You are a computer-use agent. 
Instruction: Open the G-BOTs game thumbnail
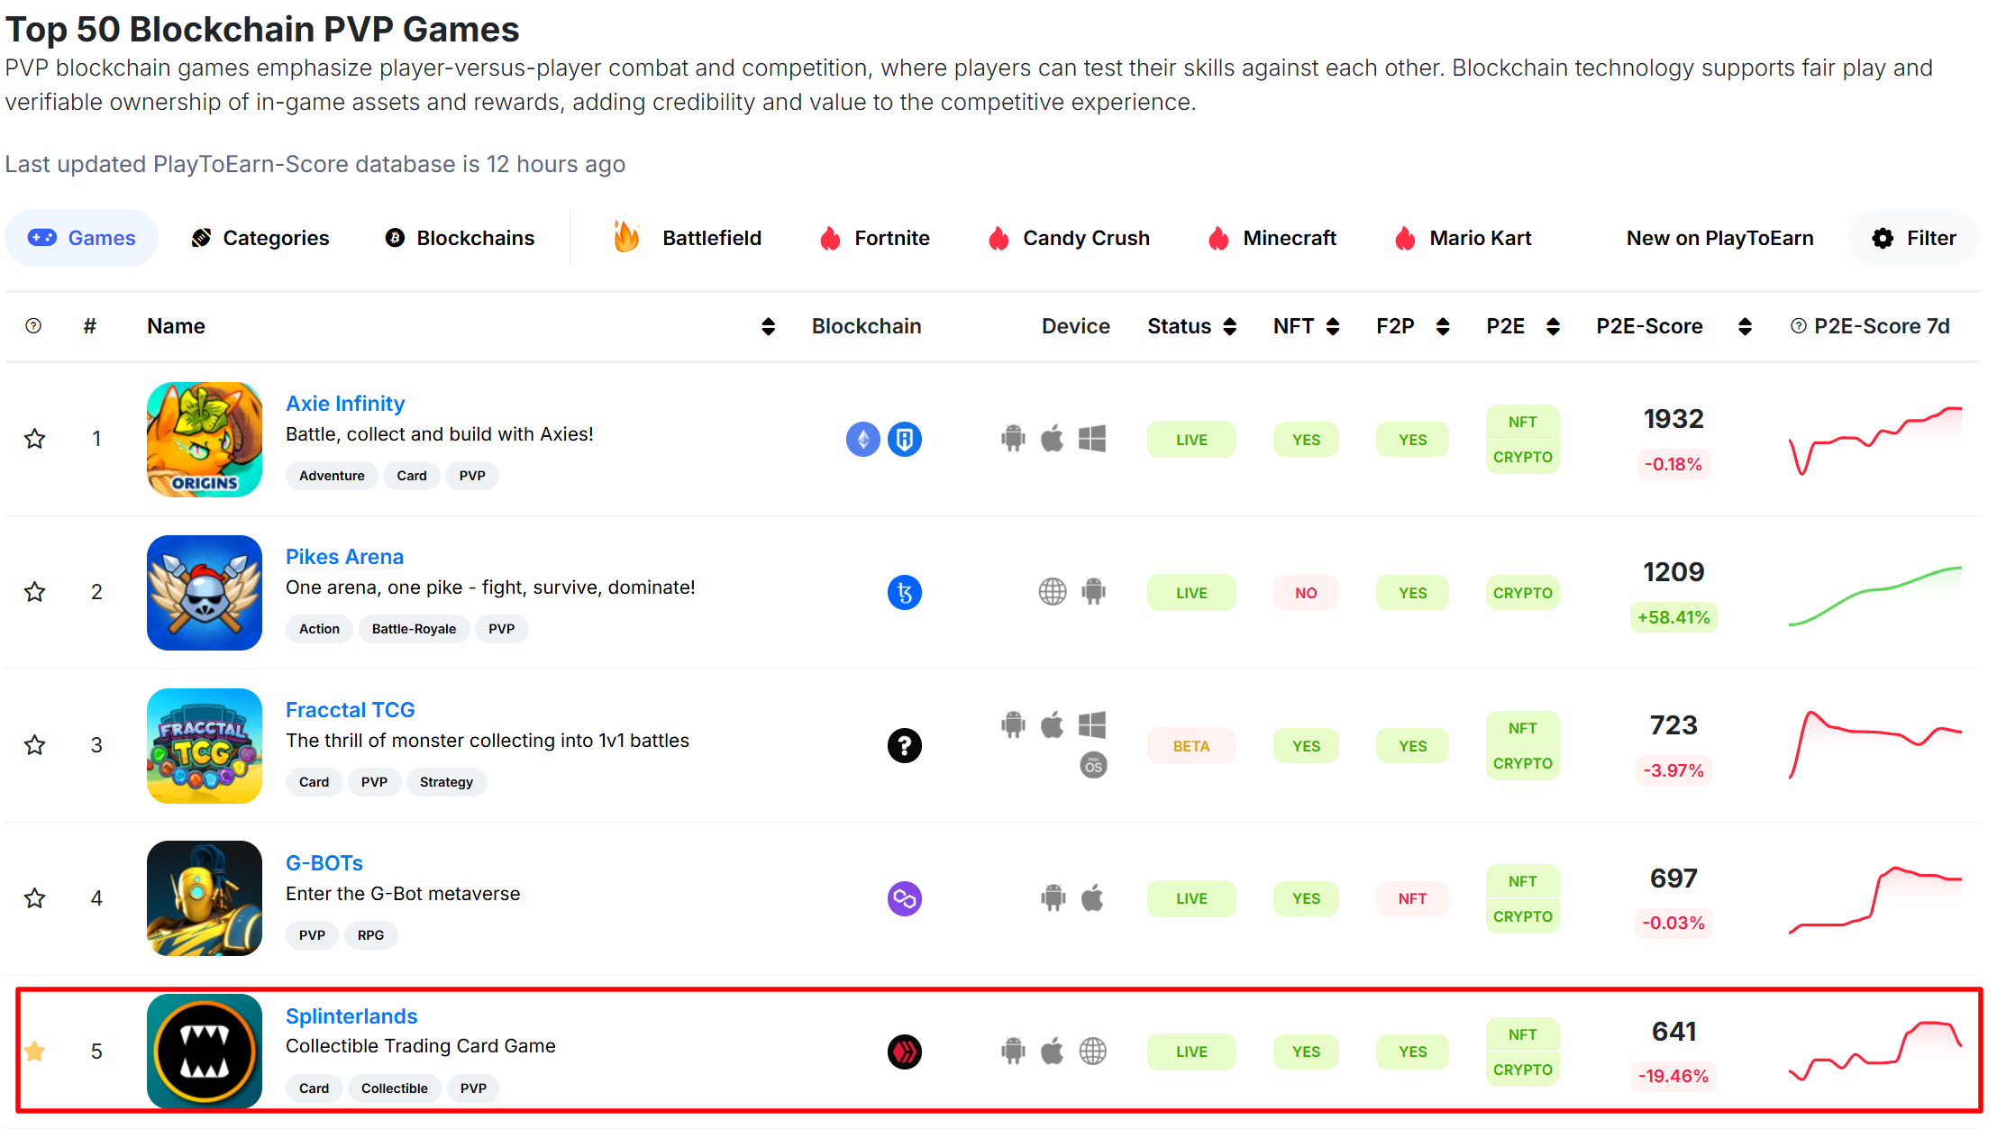[205, 898]
